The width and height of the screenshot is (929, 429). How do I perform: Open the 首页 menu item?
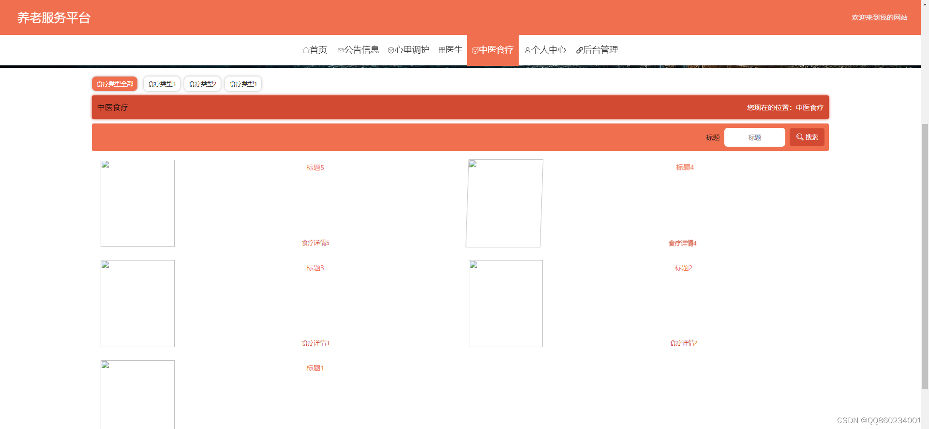coord(315,50)
